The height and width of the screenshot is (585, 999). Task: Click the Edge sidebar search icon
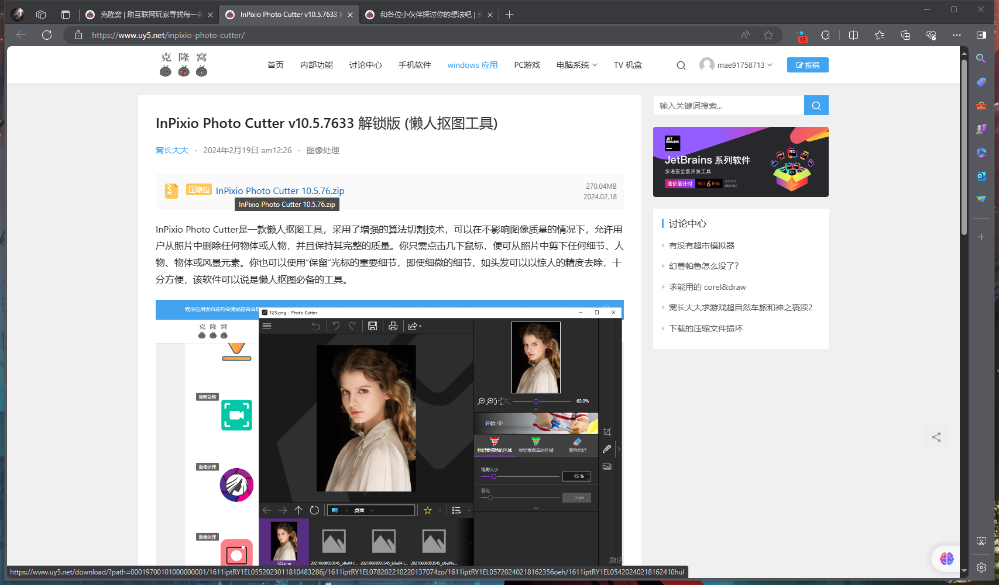(981, 58)
